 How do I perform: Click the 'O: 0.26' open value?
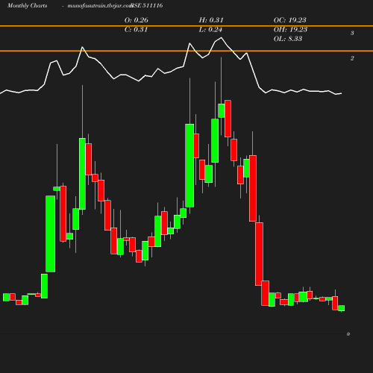137,20
